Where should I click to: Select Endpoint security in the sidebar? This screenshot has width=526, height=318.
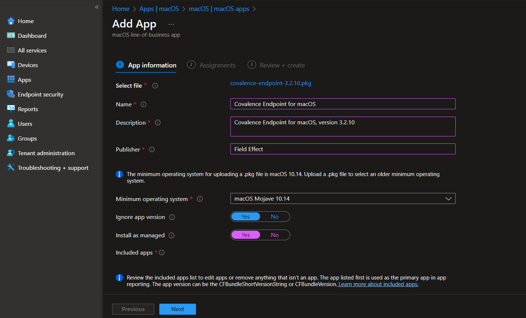pos(41,94)
